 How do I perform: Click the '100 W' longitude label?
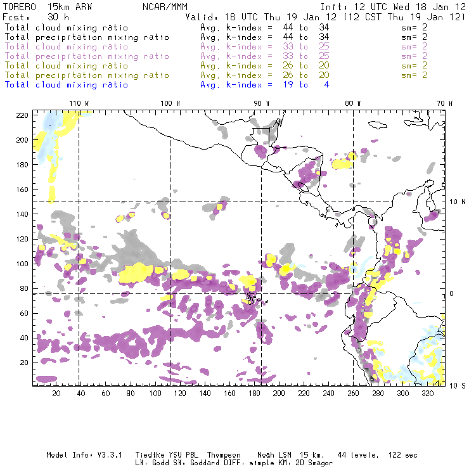point(170,103)
